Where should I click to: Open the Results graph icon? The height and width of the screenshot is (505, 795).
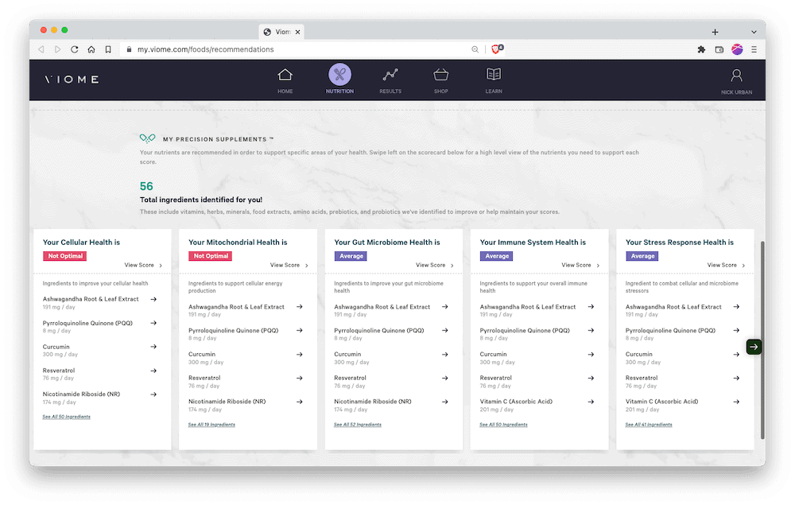tap(390, 76)
